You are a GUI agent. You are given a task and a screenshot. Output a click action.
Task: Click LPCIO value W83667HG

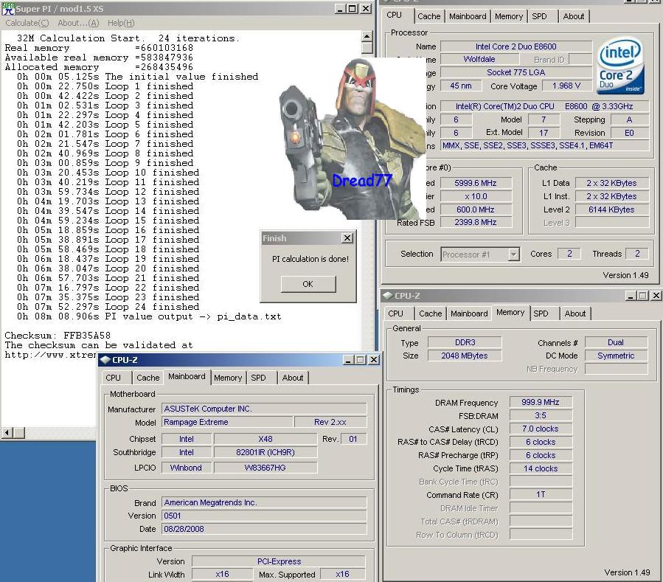[x=265, y=468]
